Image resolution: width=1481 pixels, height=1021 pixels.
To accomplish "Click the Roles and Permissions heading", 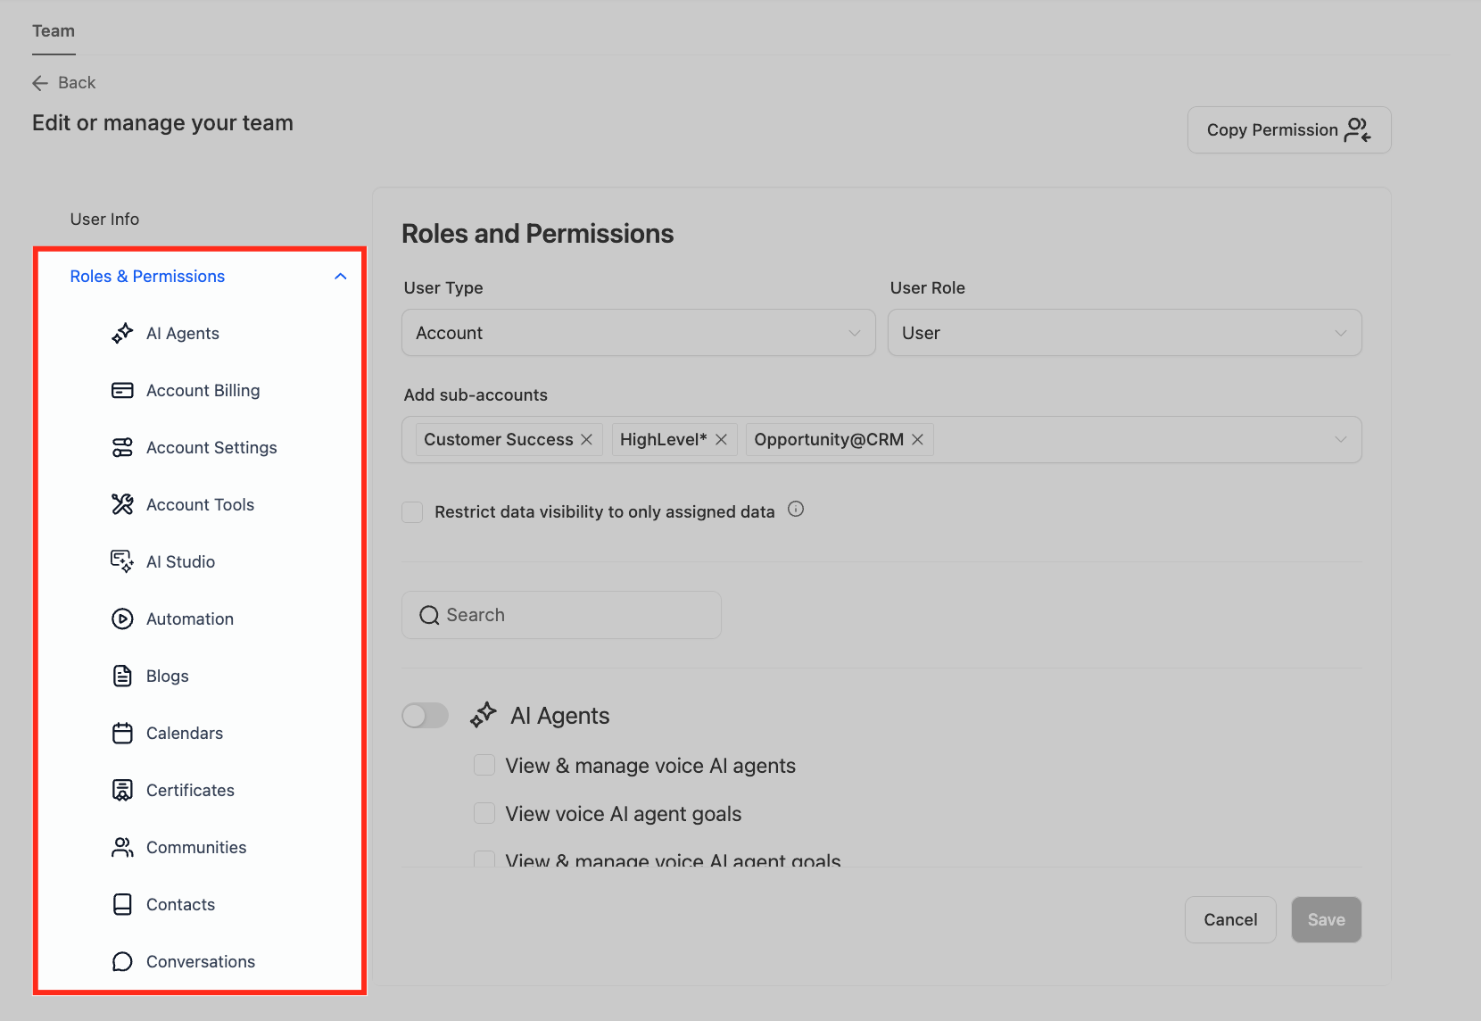I will pos(538,234).
